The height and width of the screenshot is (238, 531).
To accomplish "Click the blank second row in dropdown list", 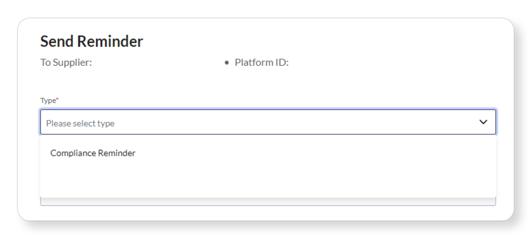I will (x=268, y=177).
